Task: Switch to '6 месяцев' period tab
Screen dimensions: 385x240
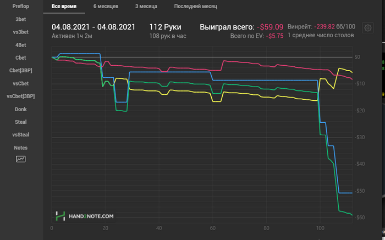Action: (106, 7)
